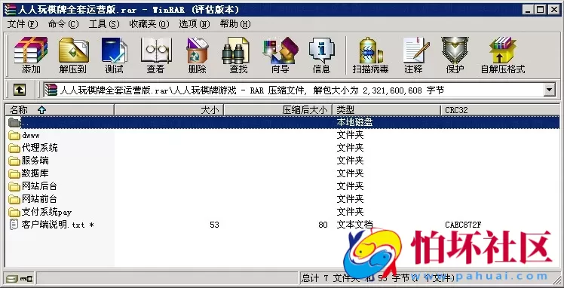The width and height of the screenshot is (564, 288).
Task: Click the 代理系统 folder icon
Action: tap(14, 148)
